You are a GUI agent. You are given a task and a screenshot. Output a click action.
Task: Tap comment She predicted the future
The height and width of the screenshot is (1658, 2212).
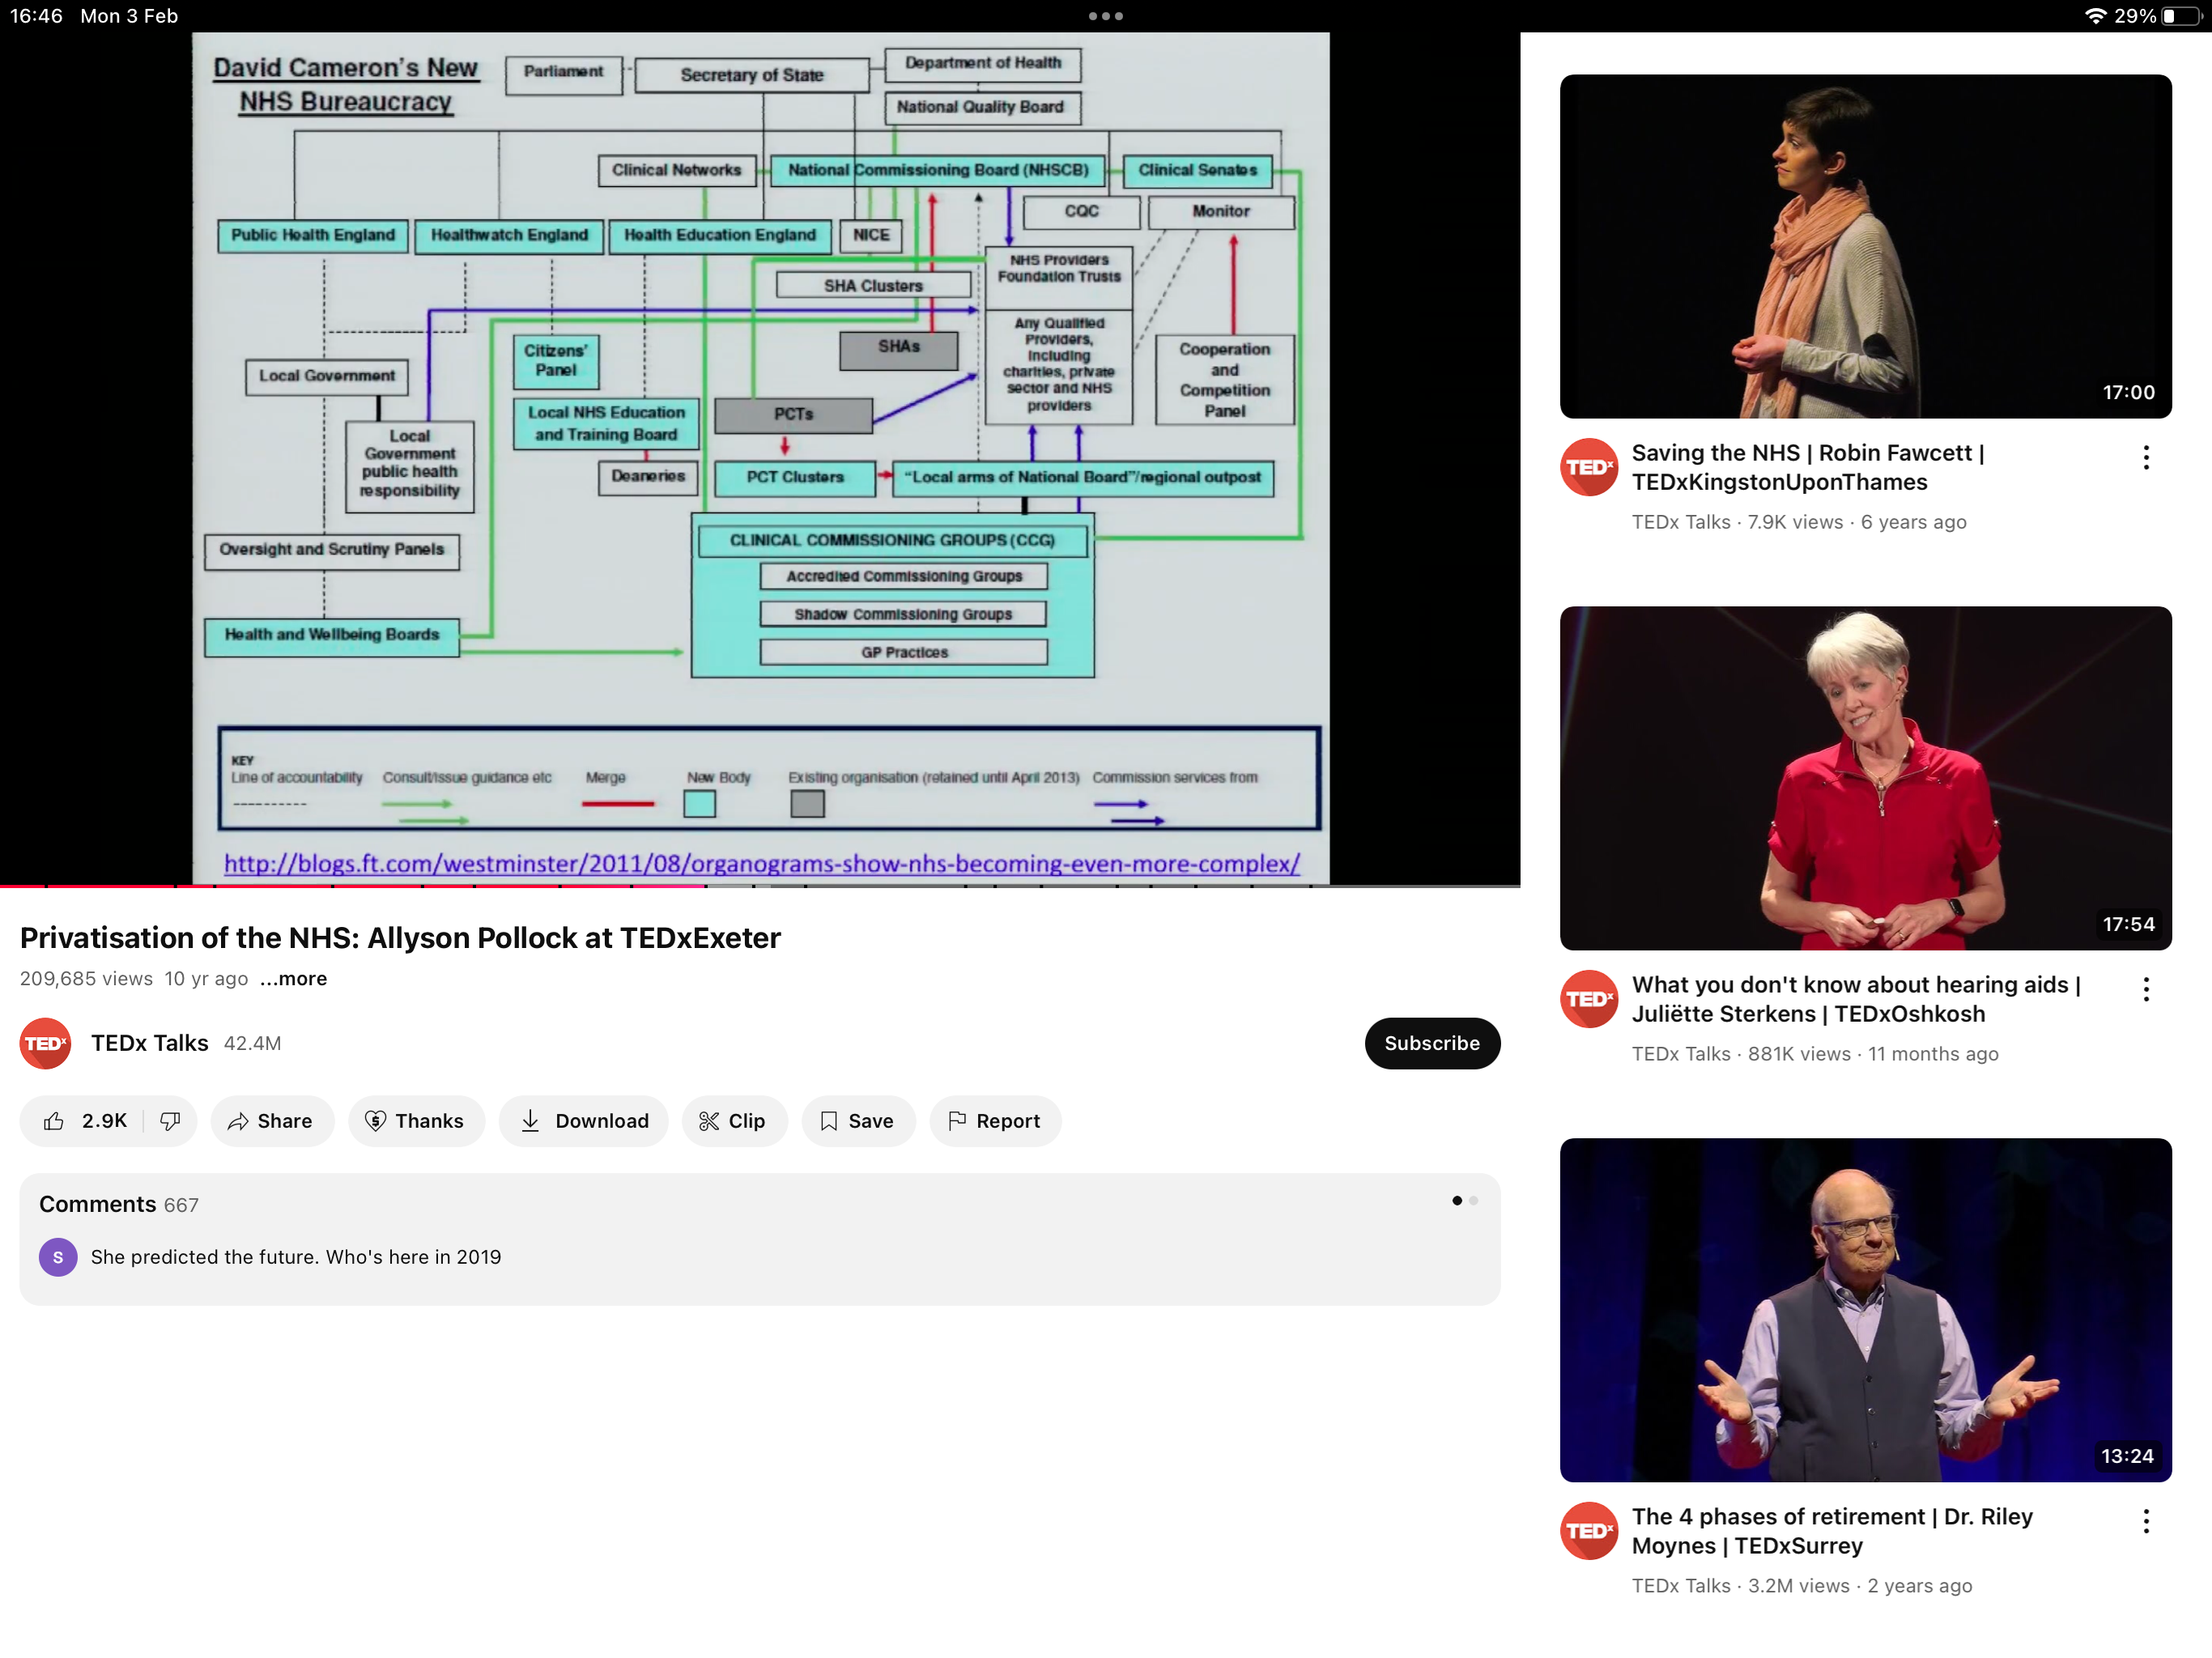point(296,1257)
